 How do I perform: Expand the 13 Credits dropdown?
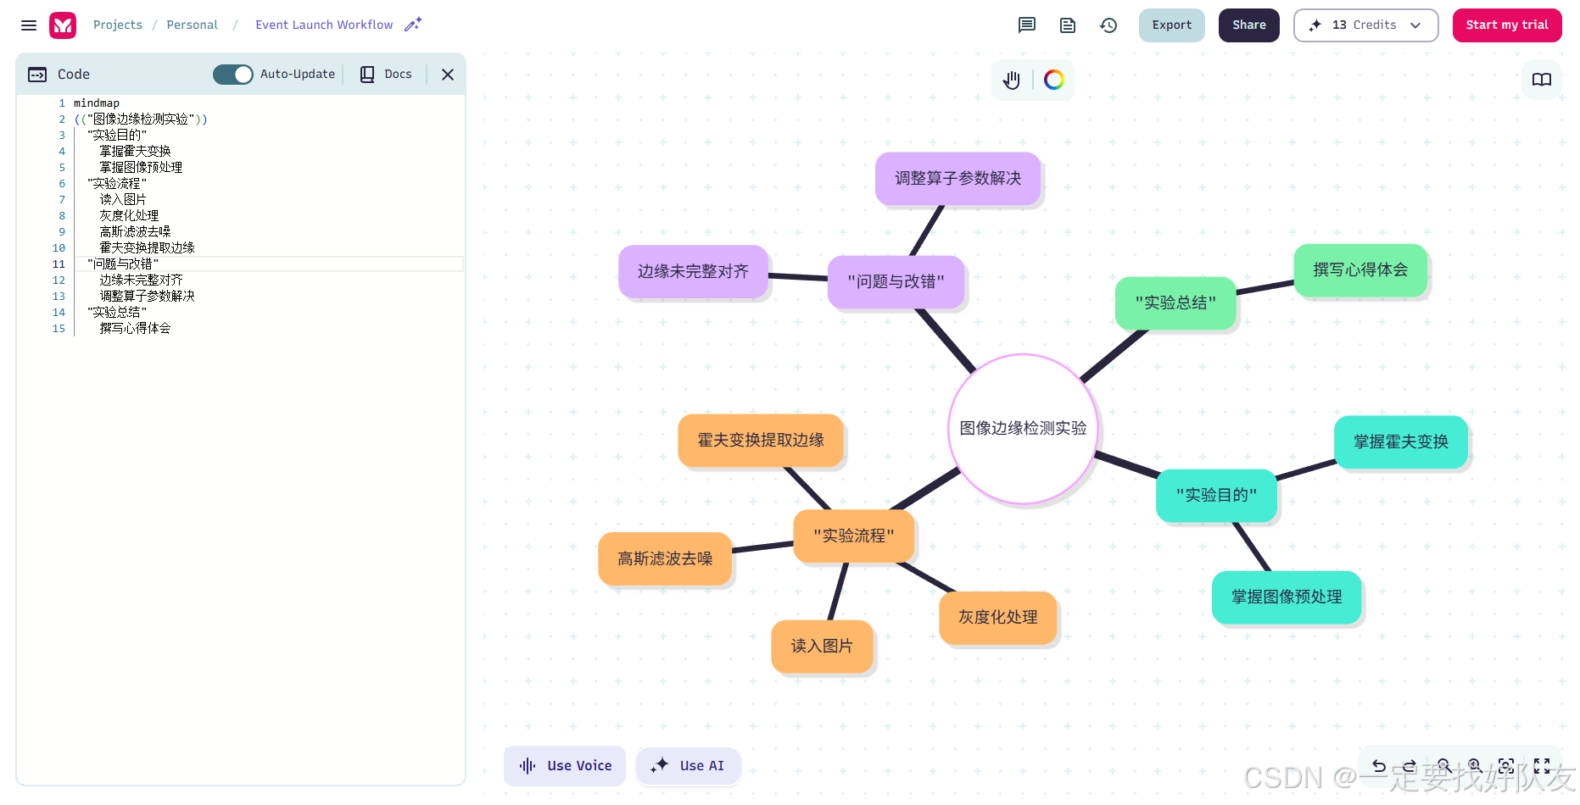tap(1366, 25)
